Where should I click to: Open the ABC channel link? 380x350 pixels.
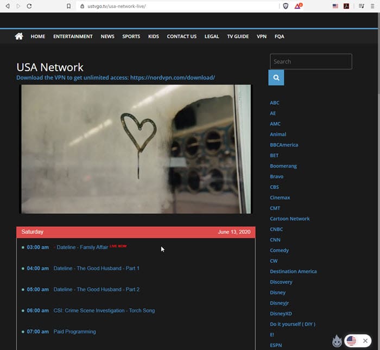275,103
